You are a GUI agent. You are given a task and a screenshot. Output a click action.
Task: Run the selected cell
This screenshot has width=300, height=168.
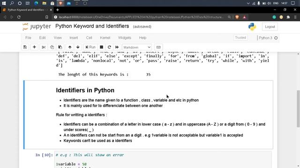pos(90,47)
